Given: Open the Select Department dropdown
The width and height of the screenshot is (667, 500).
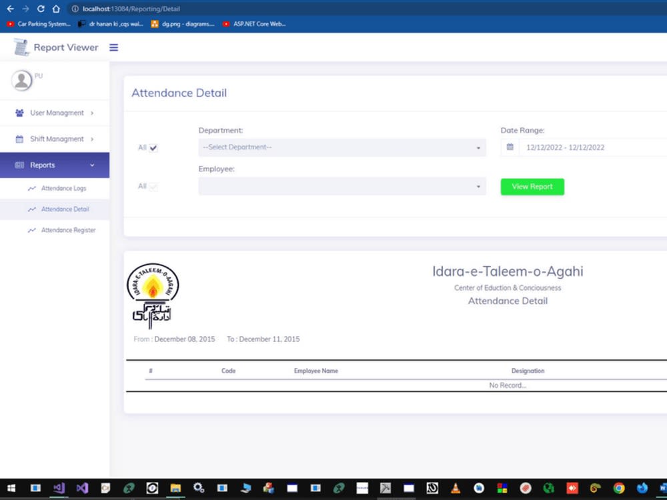Looking at the screenshot, I should 342,147.
